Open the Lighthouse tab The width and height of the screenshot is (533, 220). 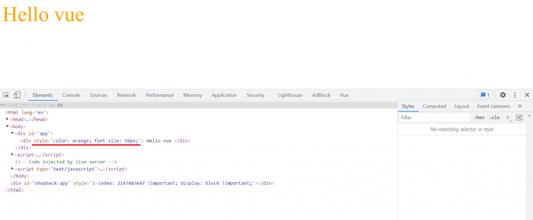[290, 95]
